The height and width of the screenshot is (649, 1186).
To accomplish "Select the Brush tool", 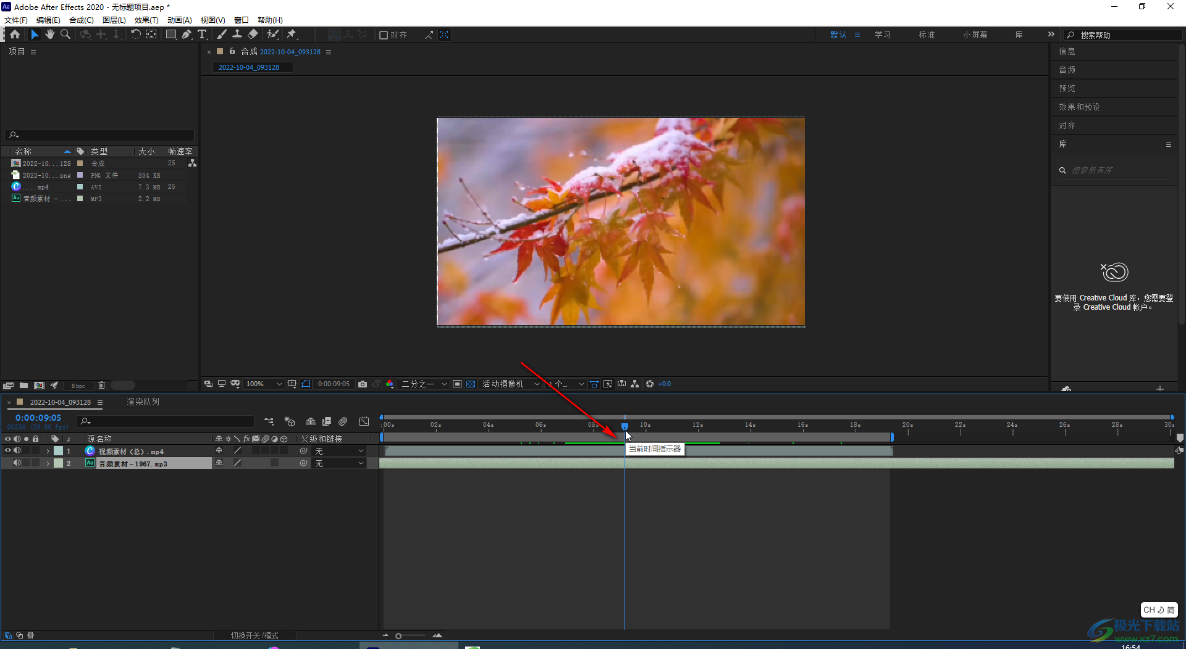I will click(x=222, y=35).
